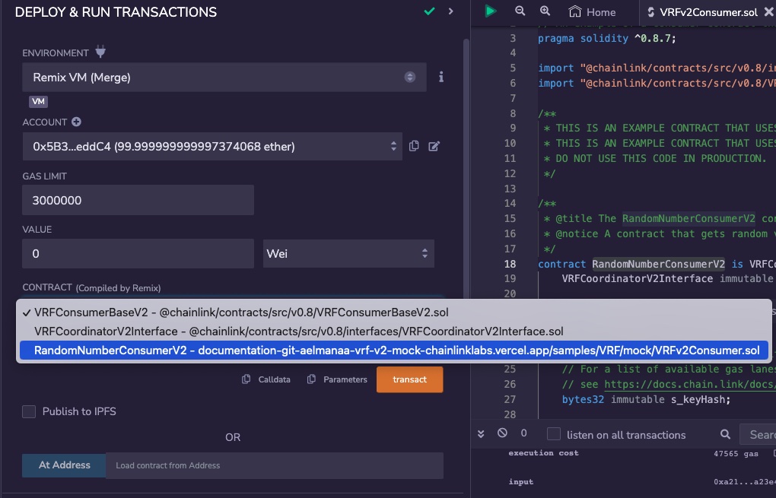Image resolution: width=776 pixels, height=498 pixels.
Task: Expand the account selector dropdown
Action: click(x=211, y=146)
